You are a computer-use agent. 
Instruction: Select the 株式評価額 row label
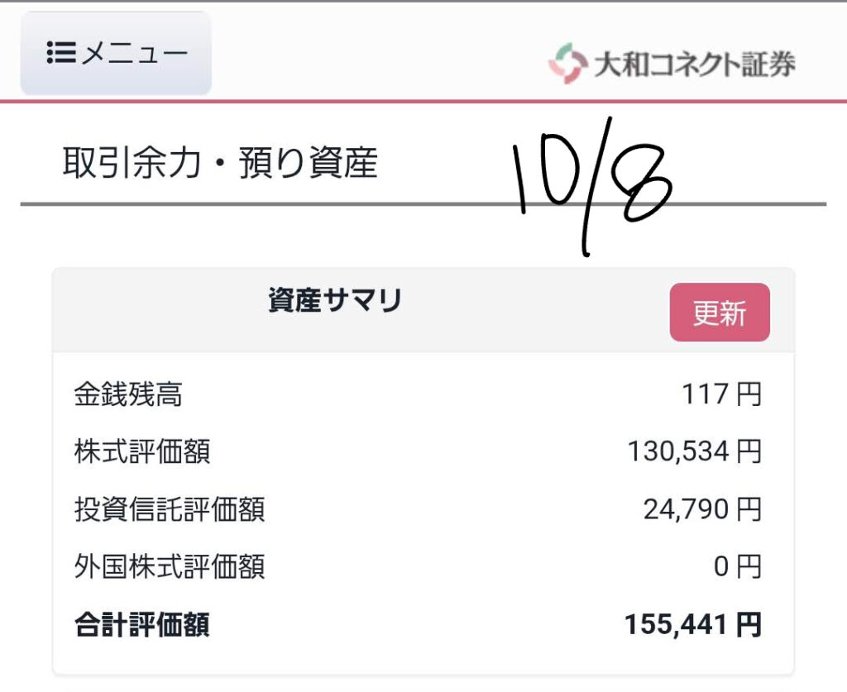point(142,451)
